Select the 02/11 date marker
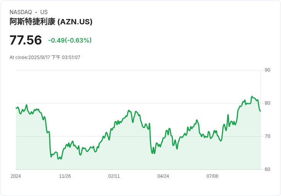The image size is (281, 196). 114,176
